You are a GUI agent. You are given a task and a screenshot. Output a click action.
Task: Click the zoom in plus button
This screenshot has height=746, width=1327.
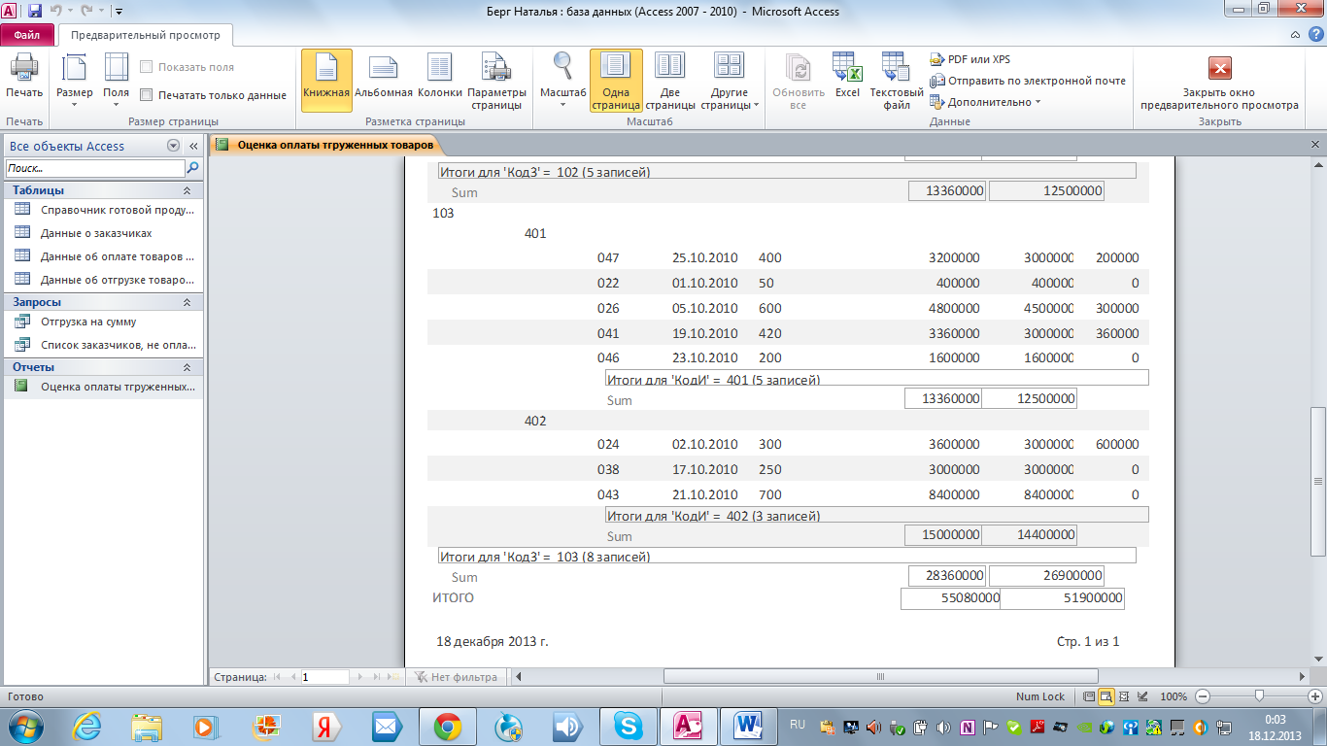1315,696
